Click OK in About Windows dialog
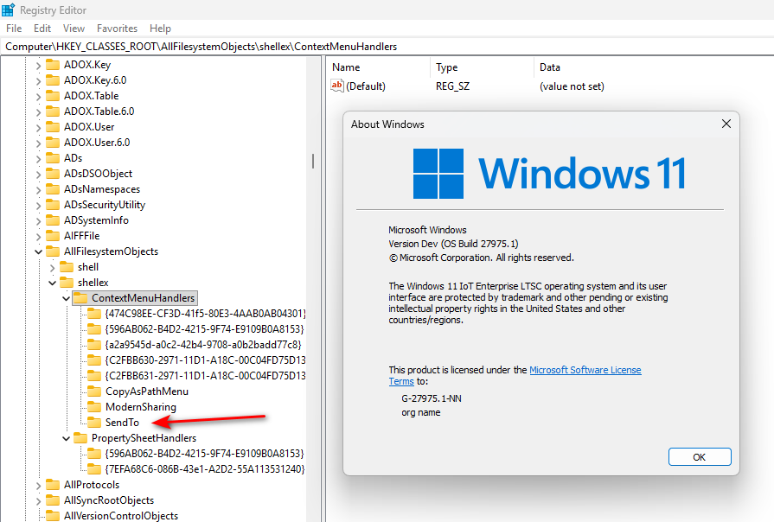Image resolution: width=774 pixels, height=522 pixels. 700,457
